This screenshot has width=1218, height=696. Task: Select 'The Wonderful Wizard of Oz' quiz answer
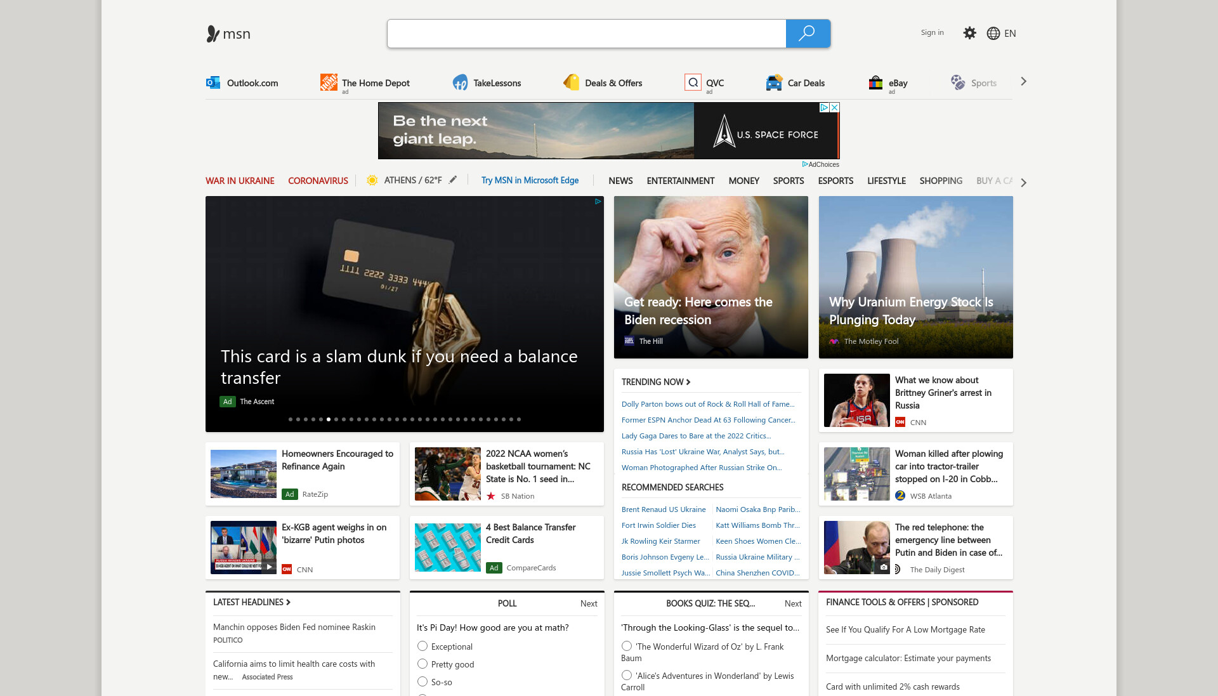point(627,646)
